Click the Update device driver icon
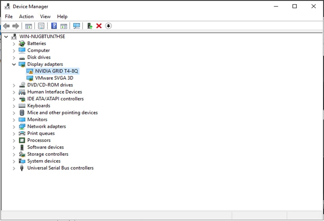Screen dimensions: 324x221 (x=90, y=26)
